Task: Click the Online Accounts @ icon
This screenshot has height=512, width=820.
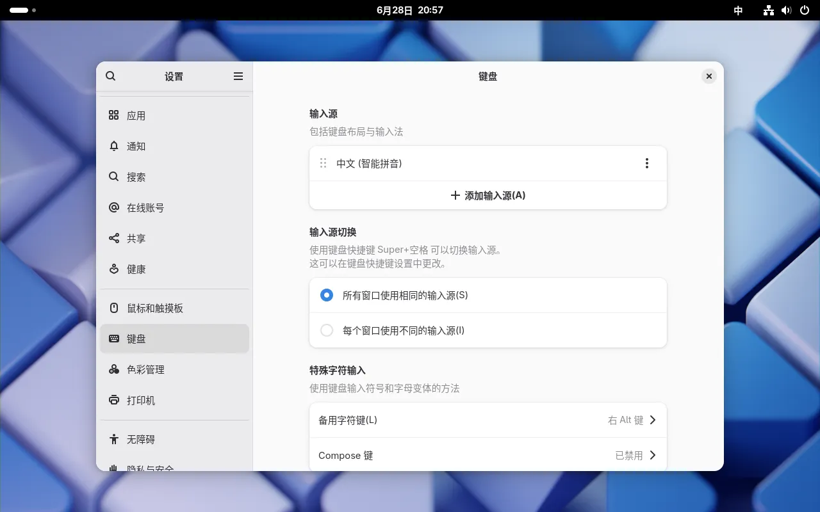Action: (x=114, y=207)
